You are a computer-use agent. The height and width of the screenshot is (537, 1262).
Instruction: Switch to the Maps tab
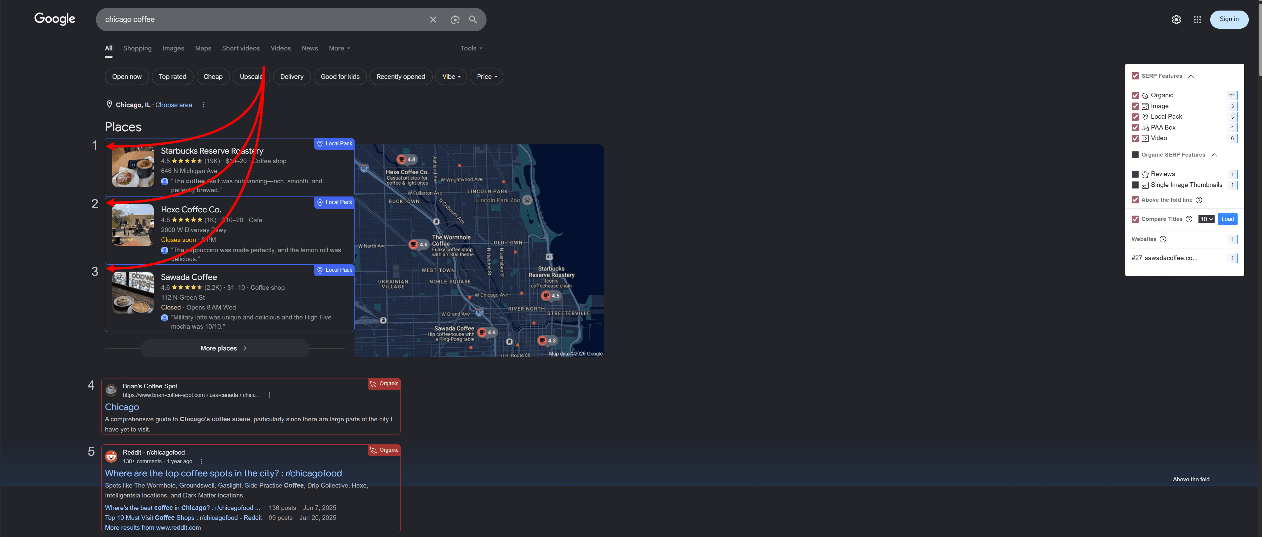pyautogui.click(x=203, y=48)
